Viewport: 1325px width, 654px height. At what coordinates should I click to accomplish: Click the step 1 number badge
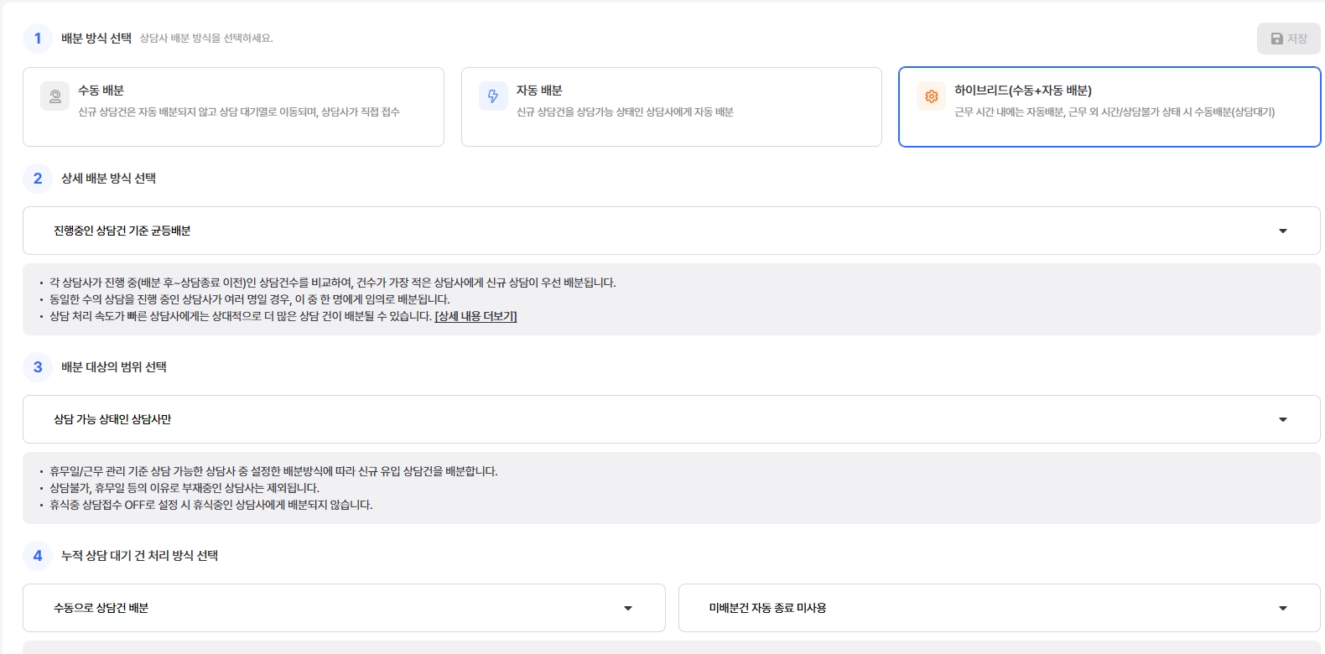pos(38,39)
